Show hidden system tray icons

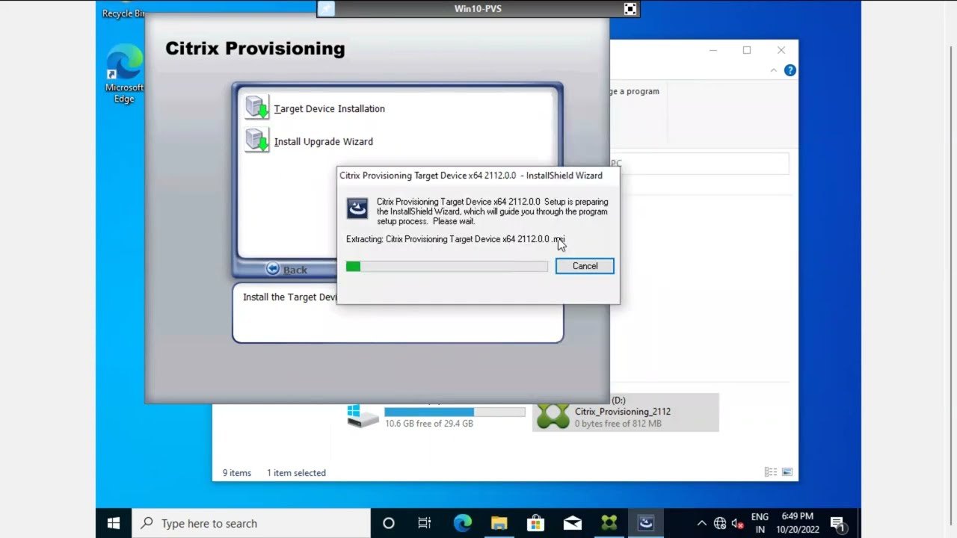(x=701, y=523)
